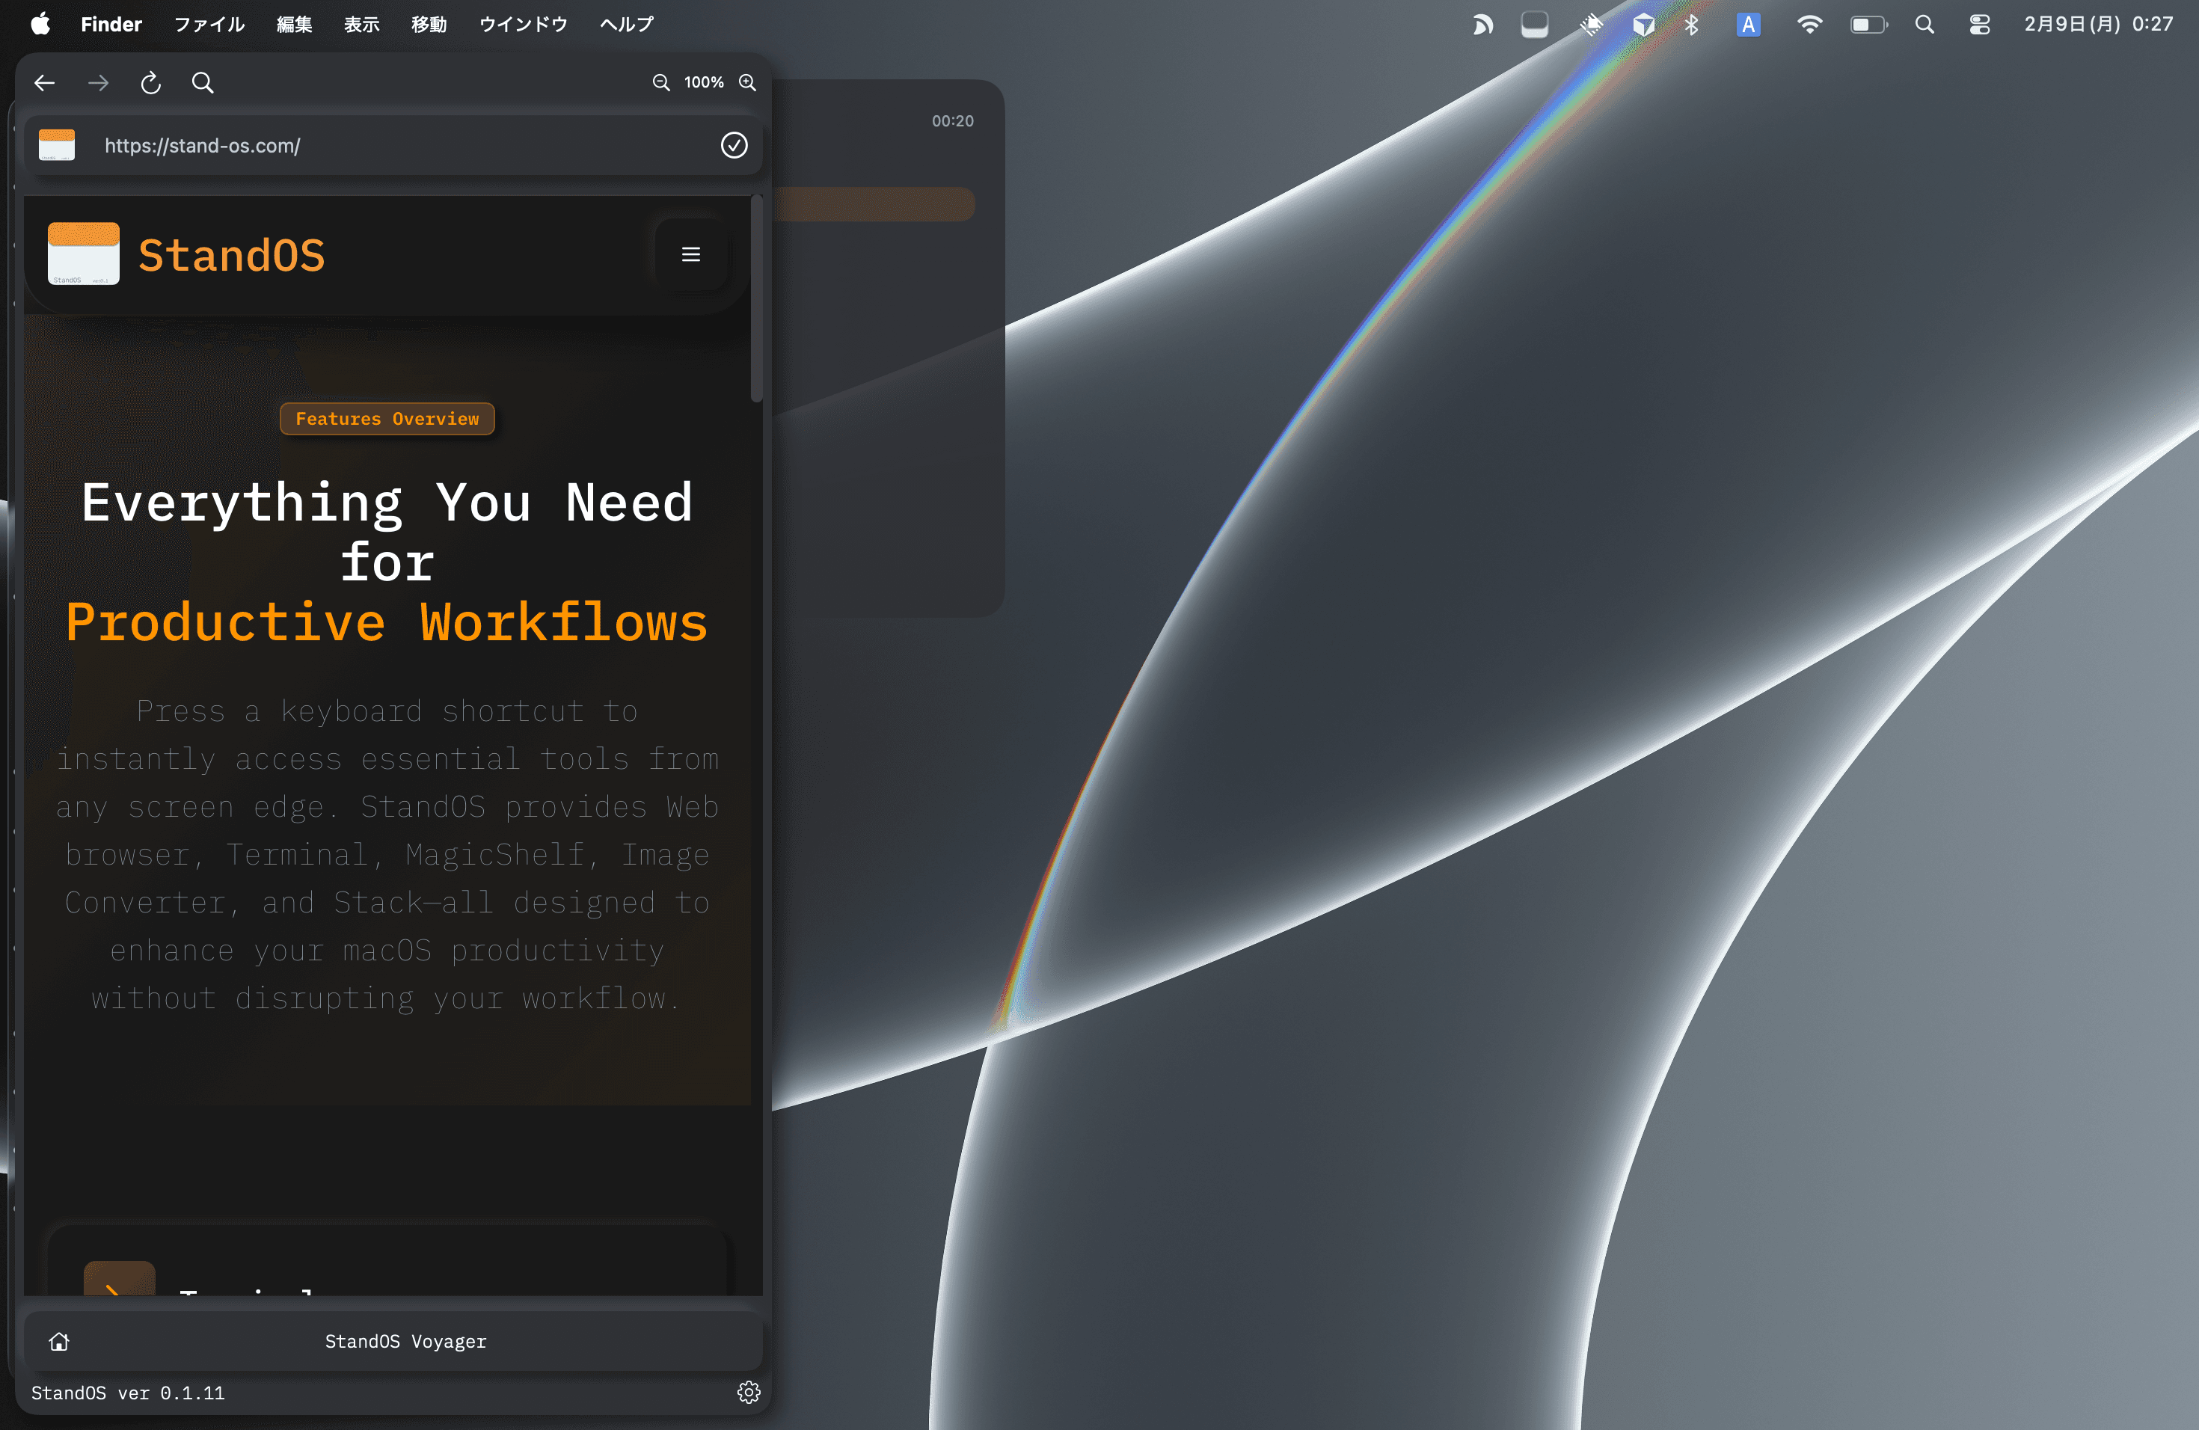Click the StandOS Voyager title label

(x=405, y=1341)
